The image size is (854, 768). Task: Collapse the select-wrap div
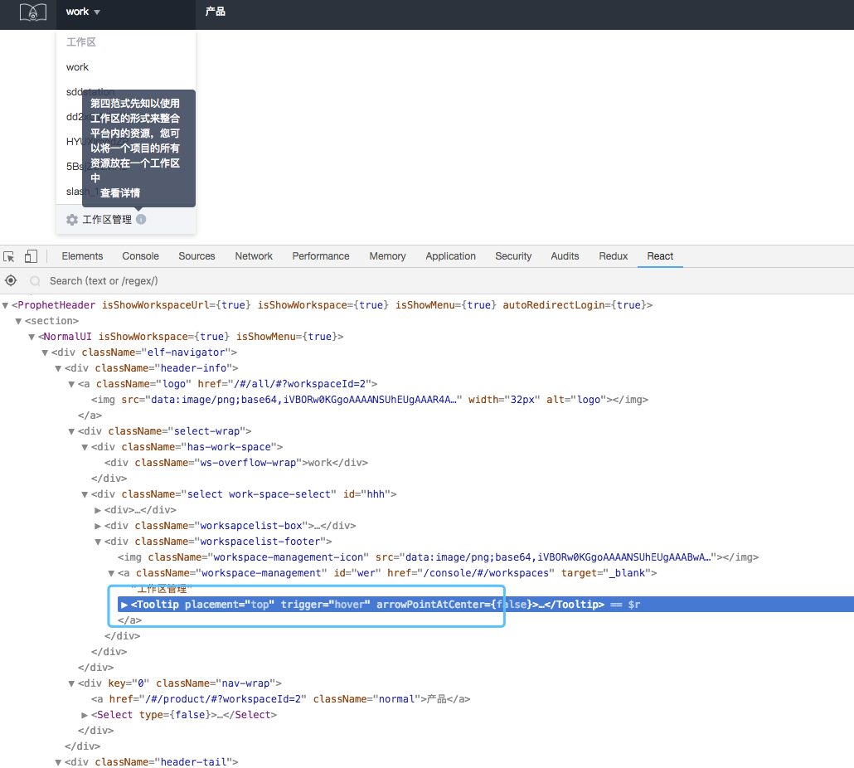[x=71, y=432]
